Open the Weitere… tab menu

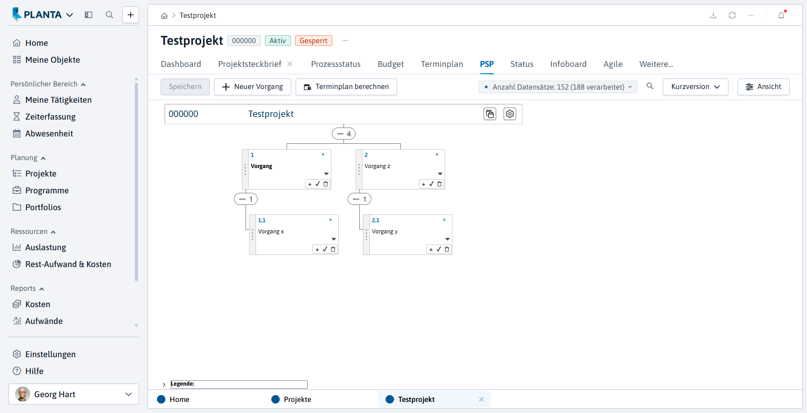pyautogui.click(x=656, y=64)
